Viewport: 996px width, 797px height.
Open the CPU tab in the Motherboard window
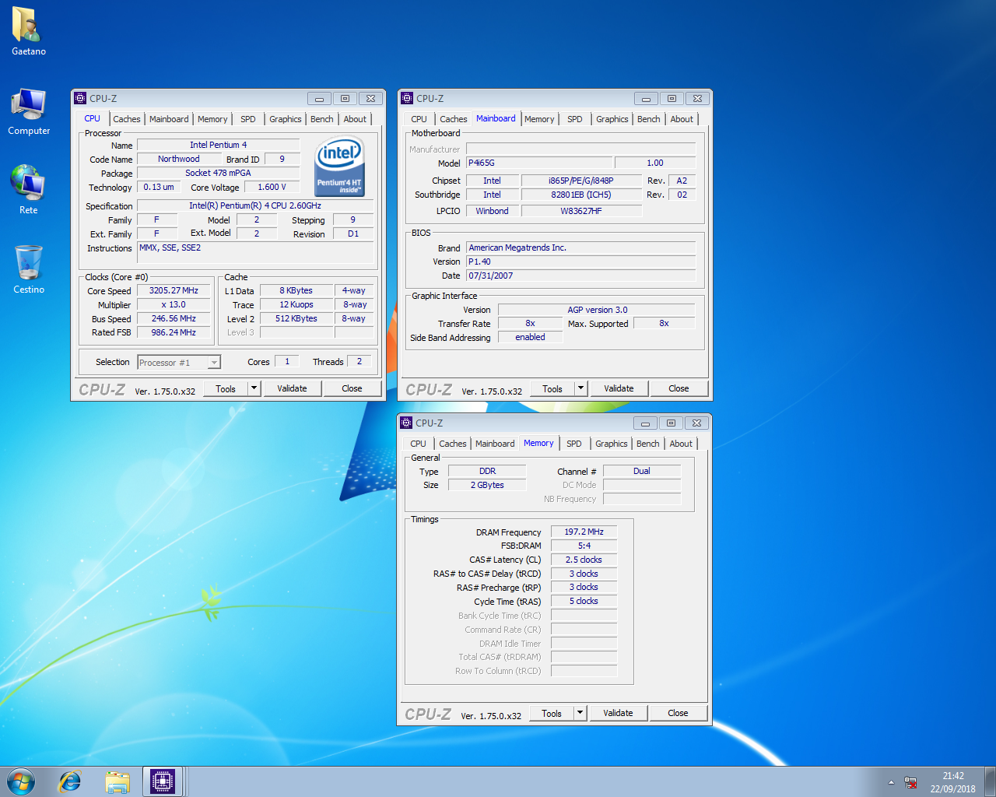click(x=419, y=119)
